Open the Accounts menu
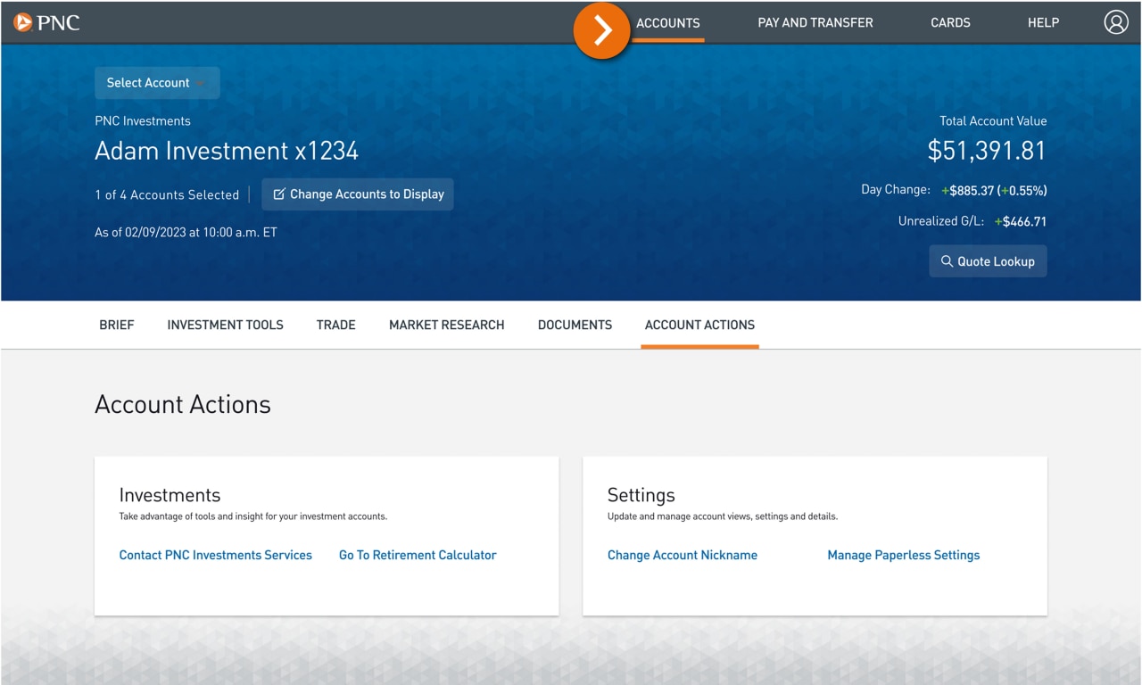 667,22
